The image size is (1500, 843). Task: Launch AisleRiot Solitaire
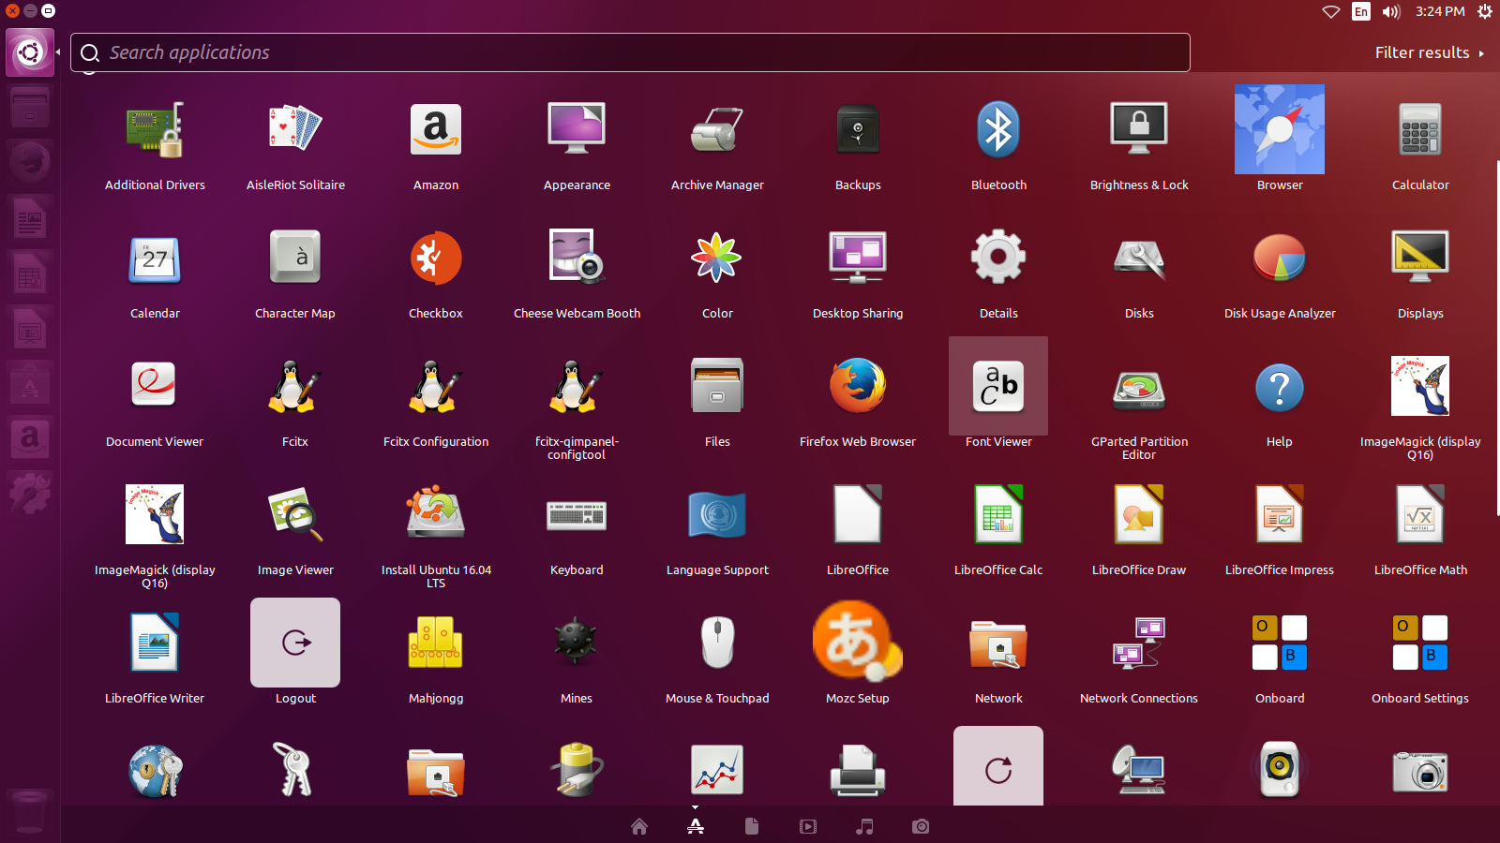295,129
